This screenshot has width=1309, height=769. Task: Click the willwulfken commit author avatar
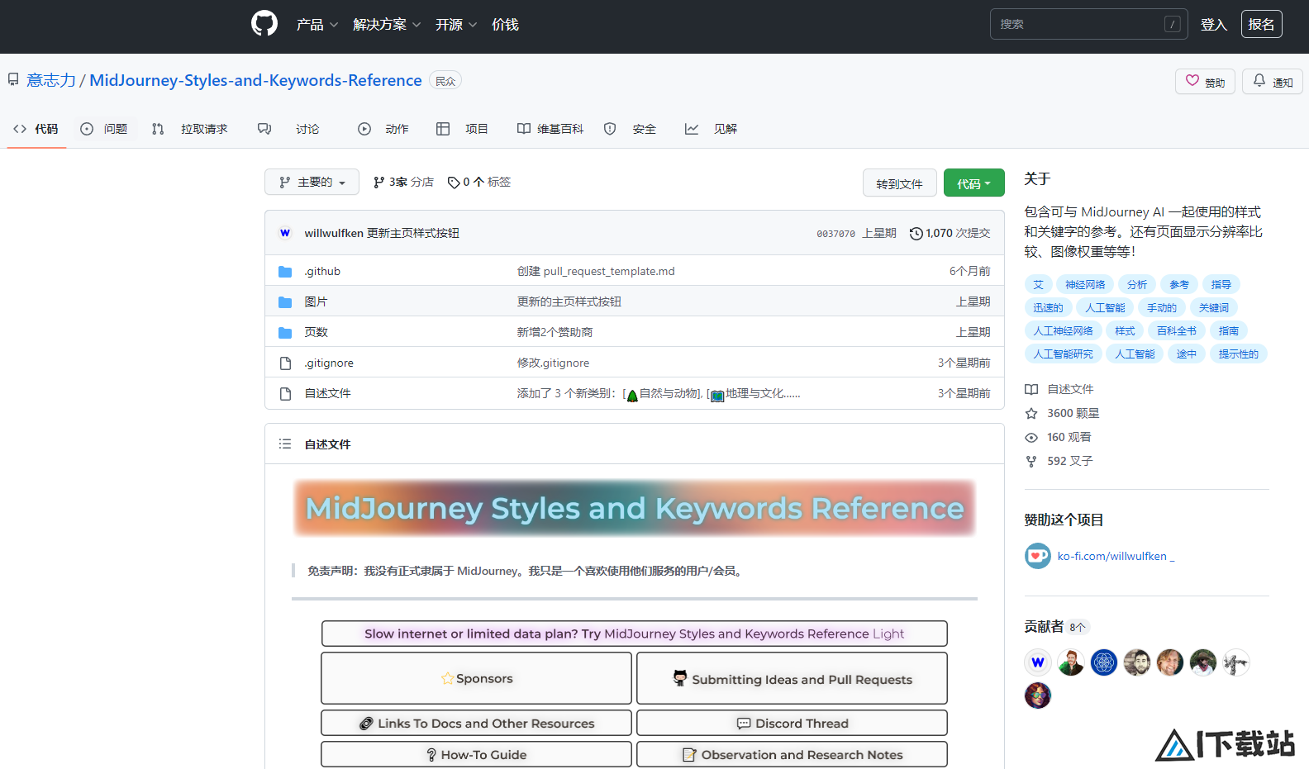285,233
